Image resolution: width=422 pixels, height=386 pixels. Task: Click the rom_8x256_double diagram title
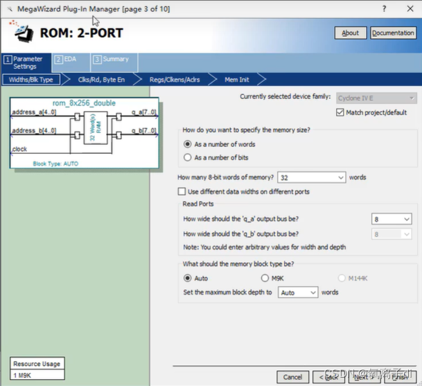[84, 103]
